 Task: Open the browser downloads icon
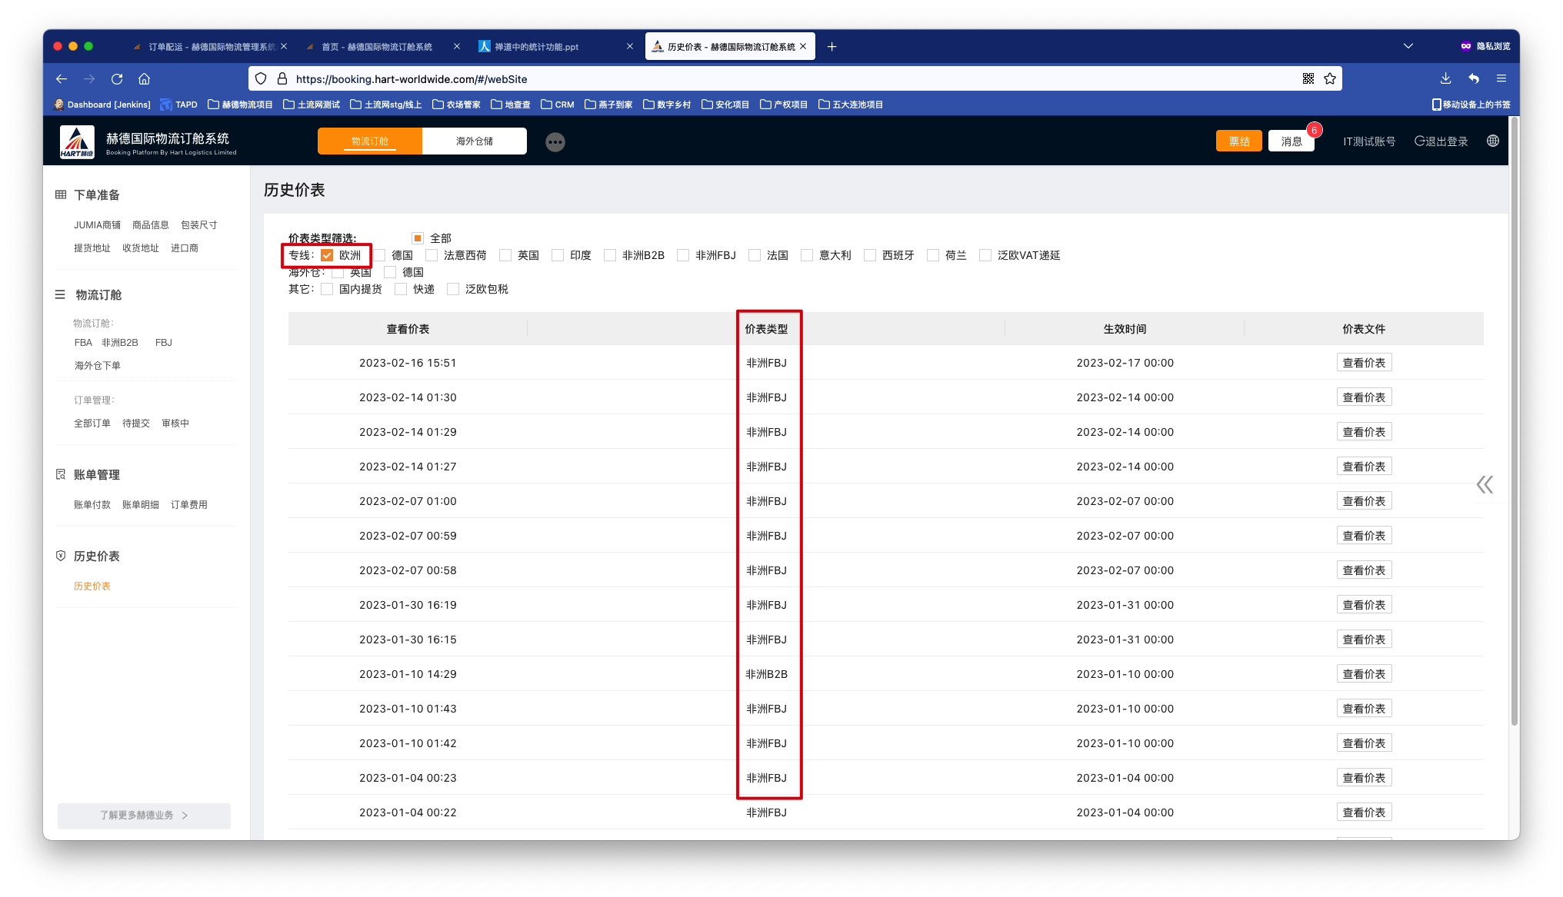tap(1445, 79)
